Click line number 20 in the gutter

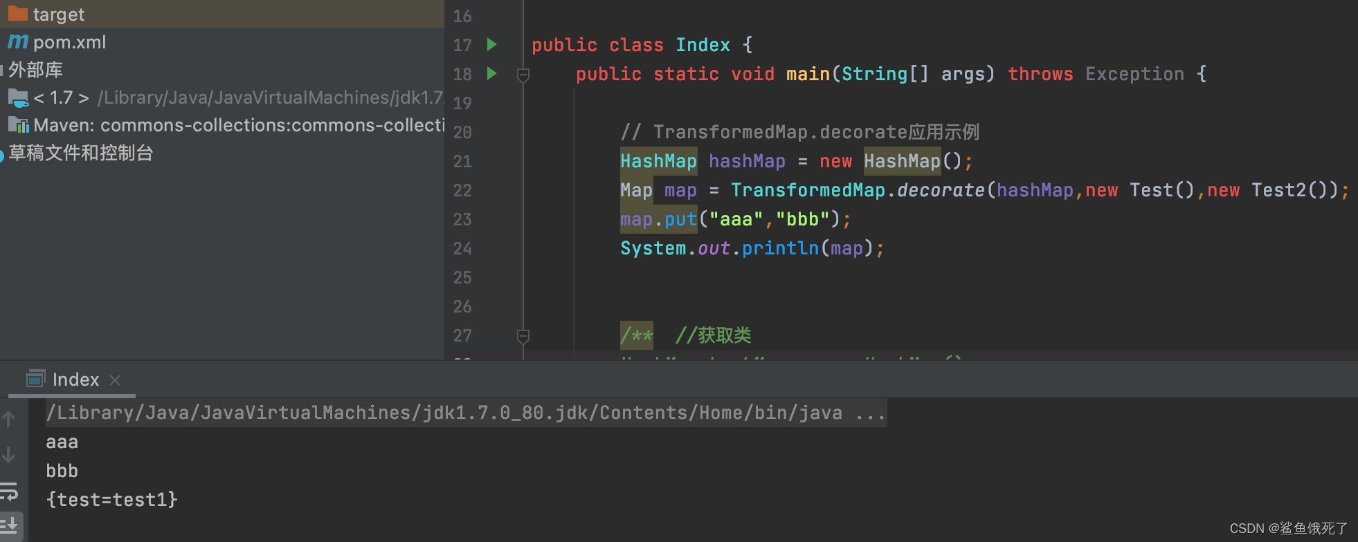(x=462, y=132)
